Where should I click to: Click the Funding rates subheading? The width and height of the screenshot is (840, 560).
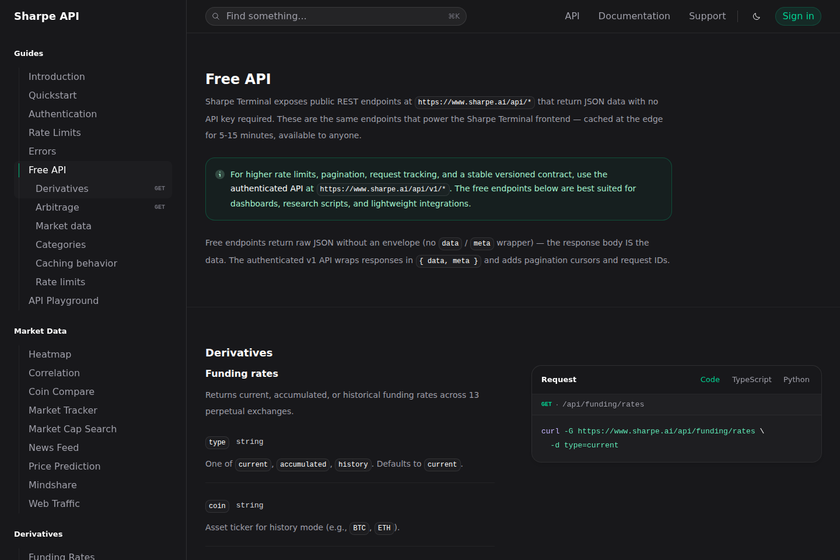[x=242, y=373]
